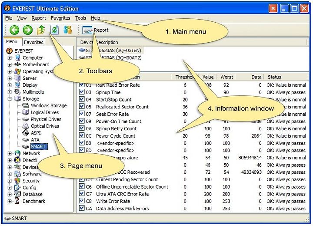Expand the Display tree node
This screenshot has width=313, height=226.
[10, 85]
